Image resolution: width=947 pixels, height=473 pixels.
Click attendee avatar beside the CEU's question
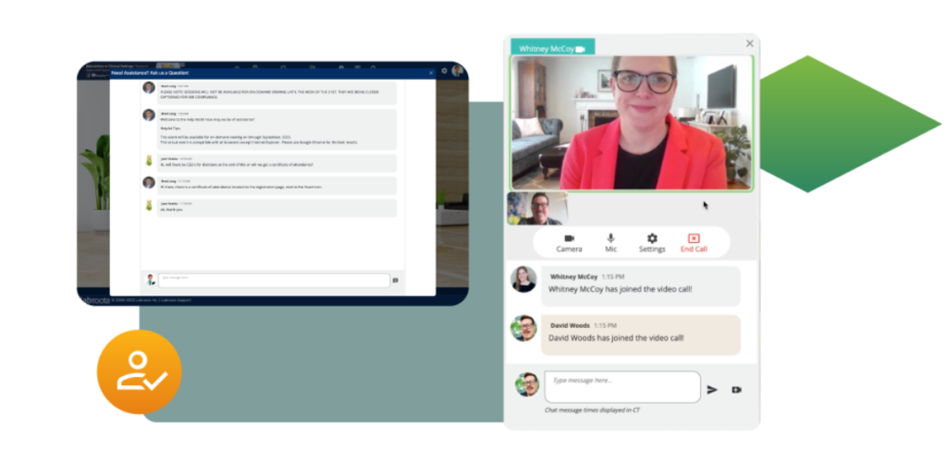149,161
